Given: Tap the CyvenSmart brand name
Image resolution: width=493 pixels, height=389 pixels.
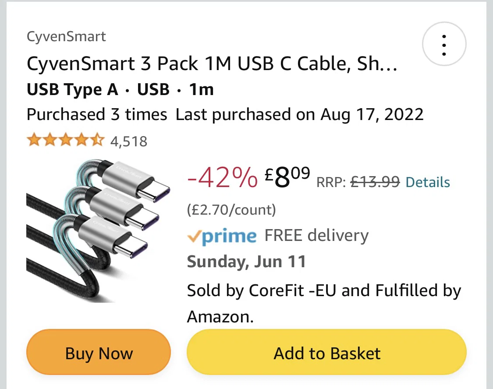Looking at the screenshot, I should click(66, 36).
